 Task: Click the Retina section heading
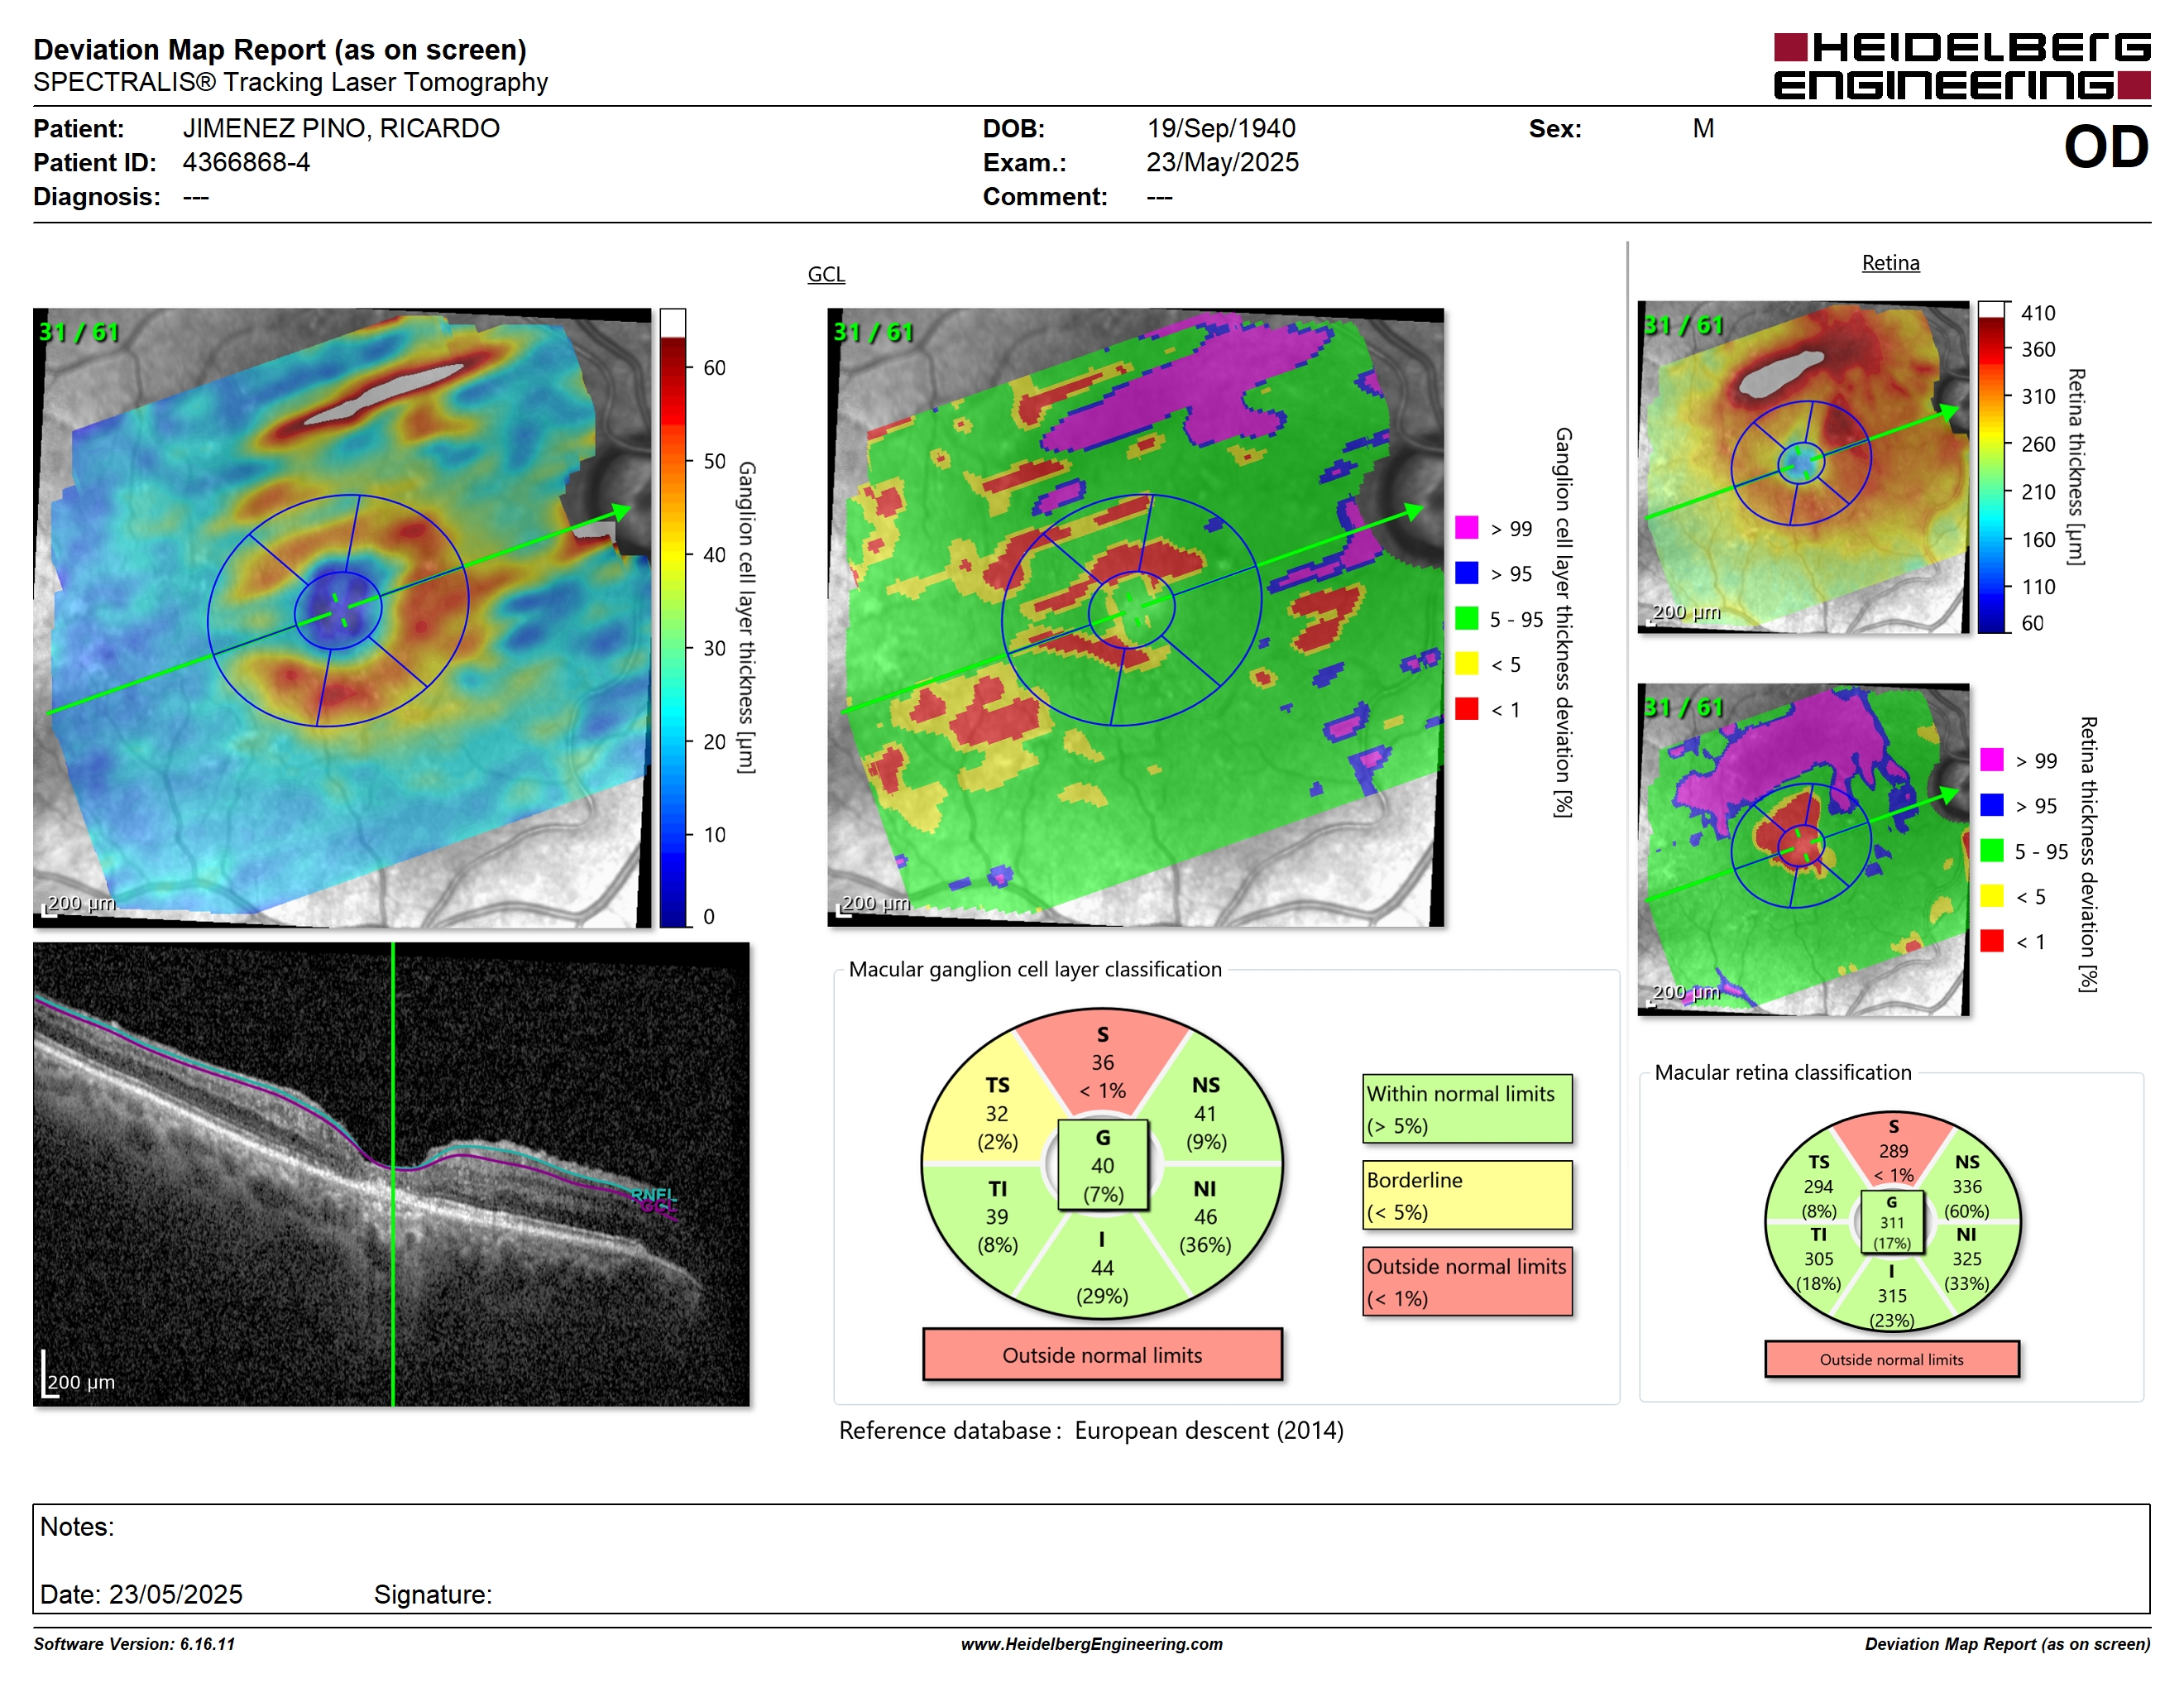pyautogui.click(x=1890, y=263)
